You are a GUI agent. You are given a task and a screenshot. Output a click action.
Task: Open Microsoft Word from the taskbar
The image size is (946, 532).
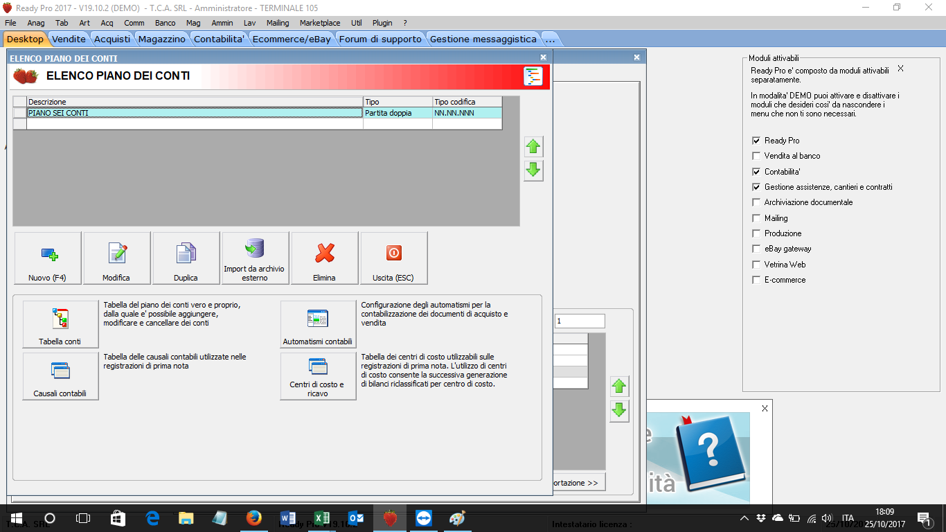click(288, 518)
